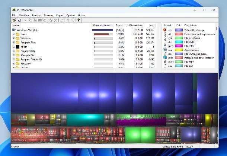Select the yellow .exe color swatch
227x156 pixels.
point(179,50)
